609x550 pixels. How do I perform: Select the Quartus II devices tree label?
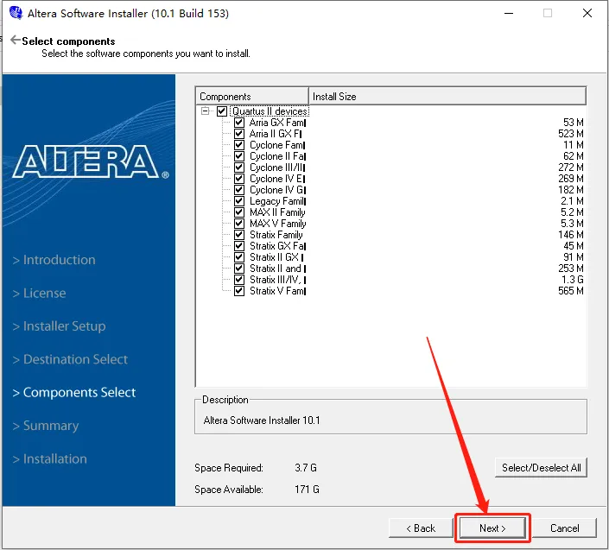[270, 111]
